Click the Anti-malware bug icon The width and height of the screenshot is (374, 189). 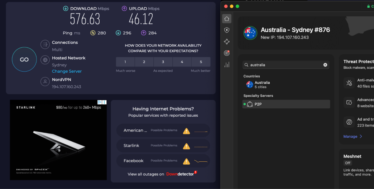tap(349, 83)
